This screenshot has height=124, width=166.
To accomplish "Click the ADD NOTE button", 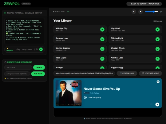I will (x=38, y=74).
